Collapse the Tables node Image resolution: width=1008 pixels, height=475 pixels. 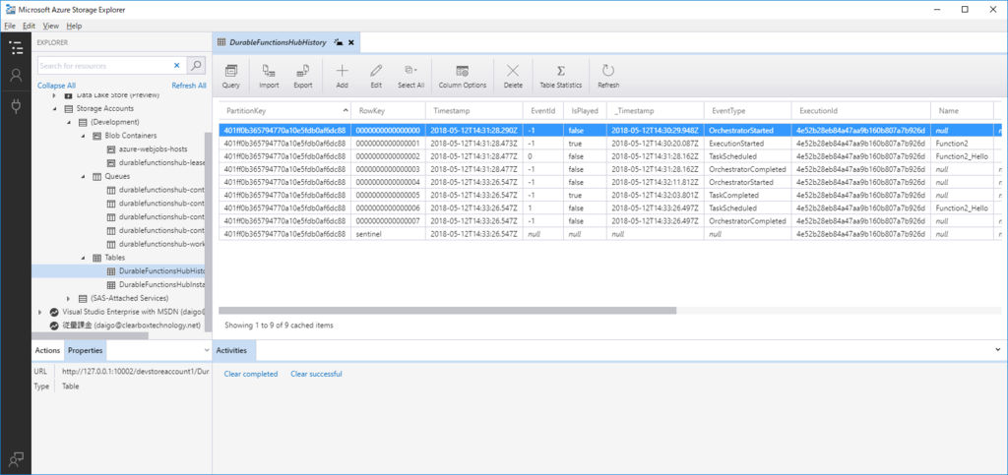83,258
